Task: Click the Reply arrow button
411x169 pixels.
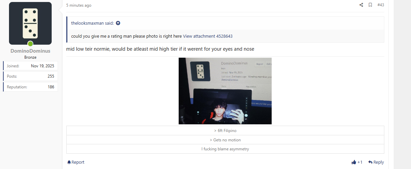Action: tap(376, 162)
